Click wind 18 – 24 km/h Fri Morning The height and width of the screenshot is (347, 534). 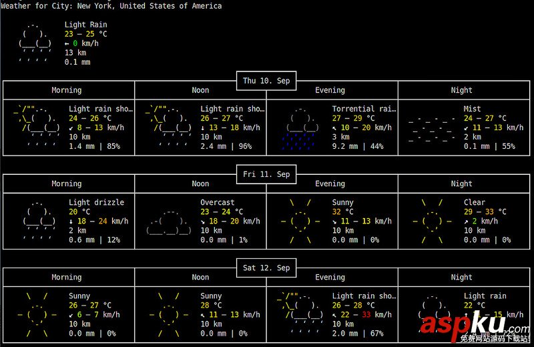pos(98,222)
